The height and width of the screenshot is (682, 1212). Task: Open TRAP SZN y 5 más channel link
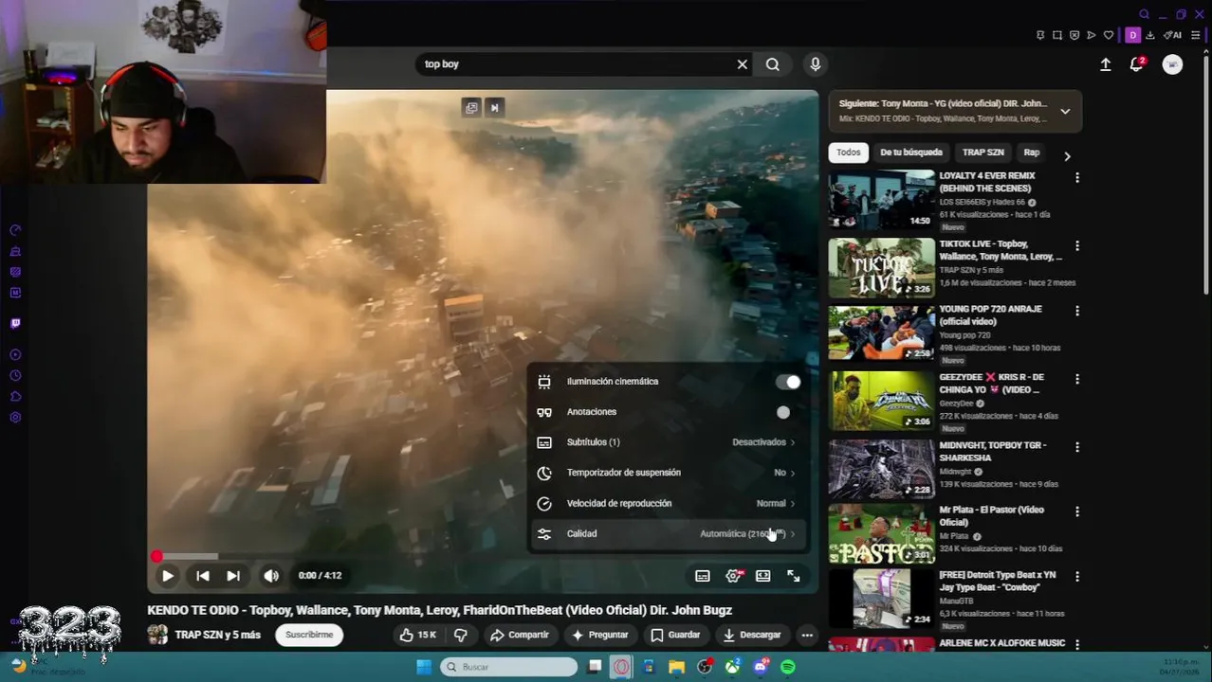pyautogui.click(x=217, y=635)
